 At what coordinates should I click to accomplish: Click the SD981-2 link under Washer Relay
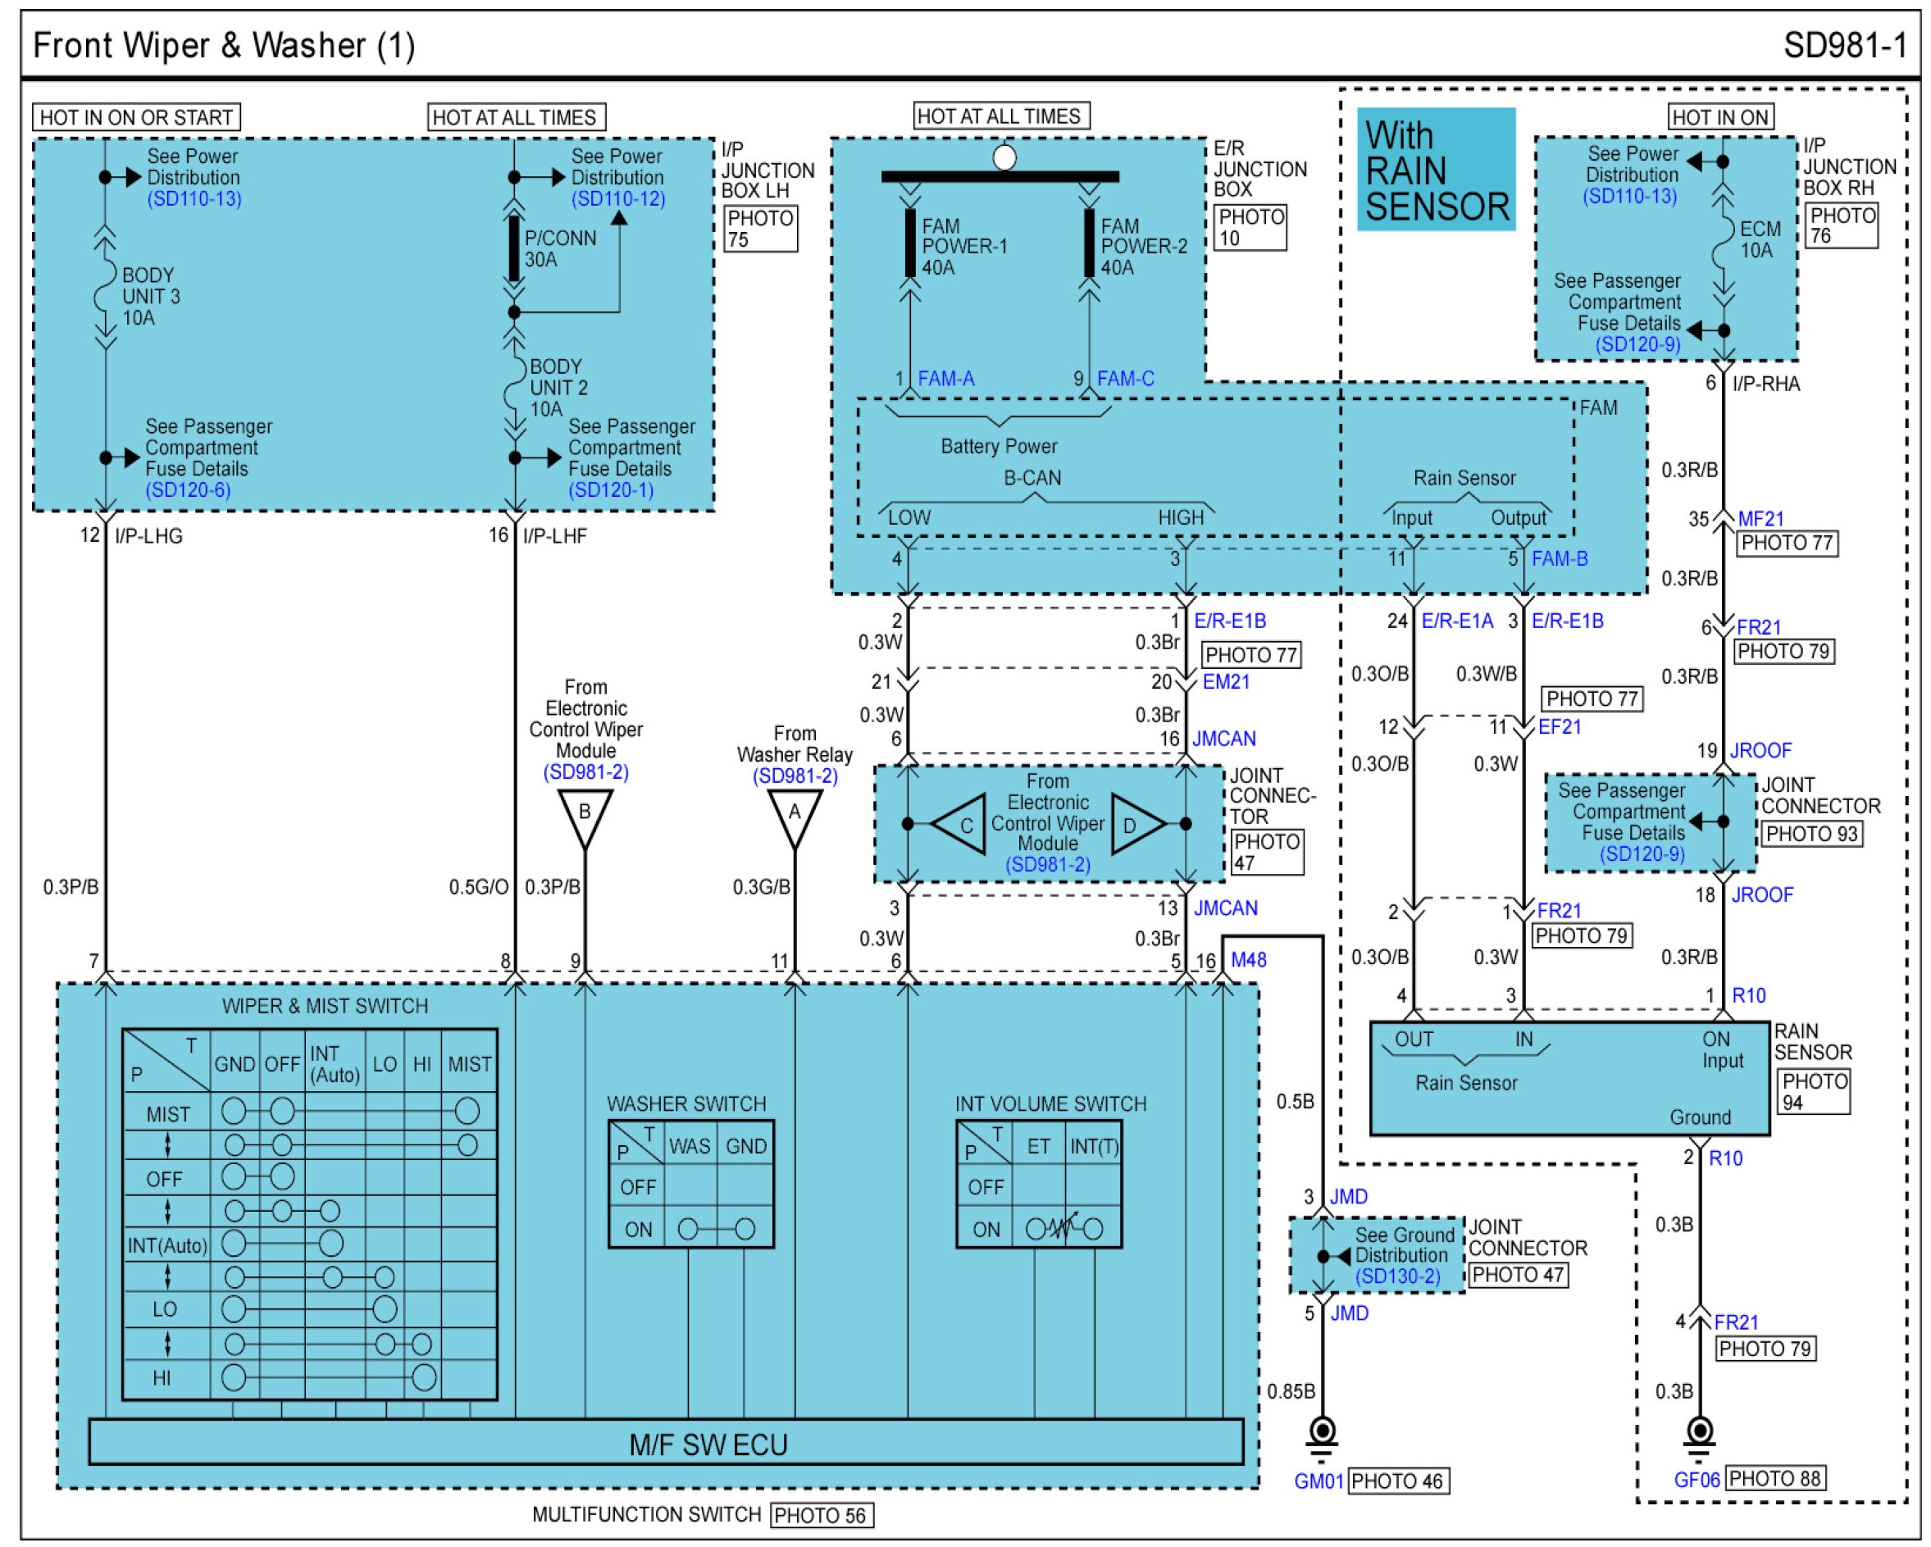click(x=795, y=776)
